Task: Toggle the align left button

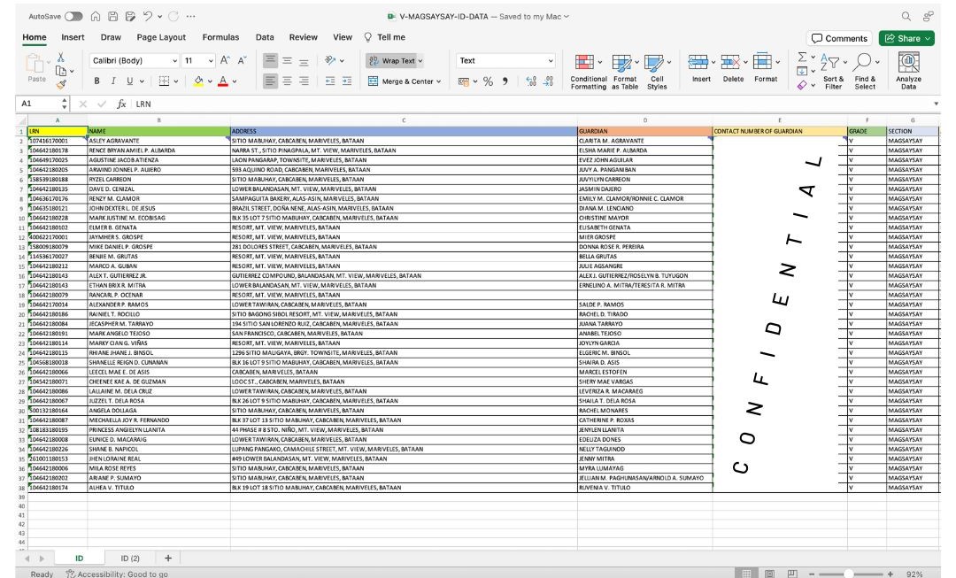Action: click(x=270, y=81)
